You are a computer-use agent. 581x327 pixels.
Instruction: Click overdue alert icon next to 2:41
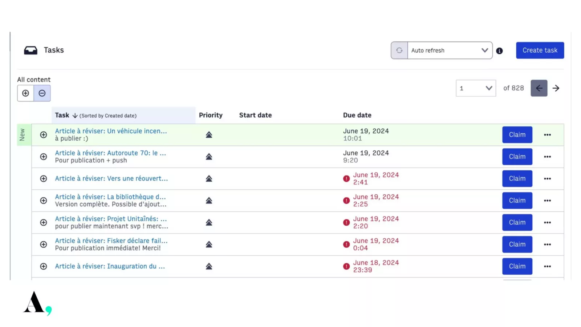346,179
